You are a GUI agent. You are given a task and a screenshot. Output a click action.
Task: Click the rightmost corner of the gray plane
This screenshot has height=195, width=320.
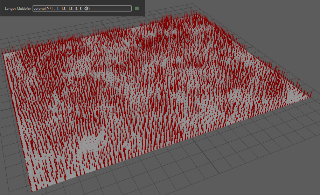click(x=310, y=97)
